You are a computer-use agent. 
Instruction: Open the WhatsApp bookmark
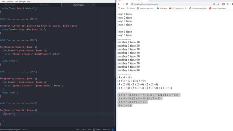[x=162, y=8]
